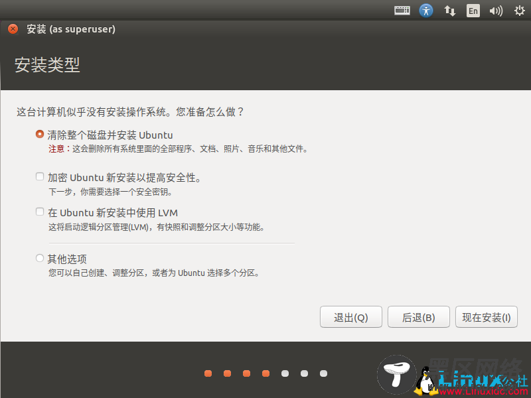Open the En input language indicator
531x398 pixels.
[473, 11]
